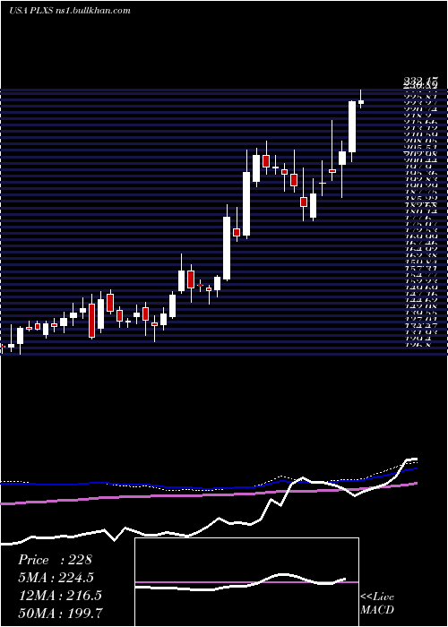Click the topmost price label 232.47
The width and height of the screenshot is (448, 627).
(x=420, y=82)
